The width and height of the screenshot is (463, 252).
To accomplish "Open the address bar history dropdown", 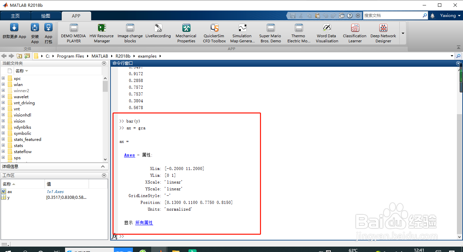I will pos(452,56).
